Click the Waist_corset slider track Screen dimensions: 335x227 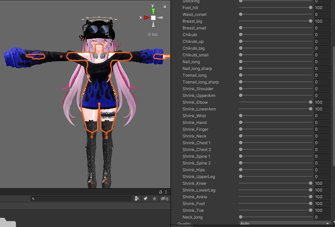(276, 14)
